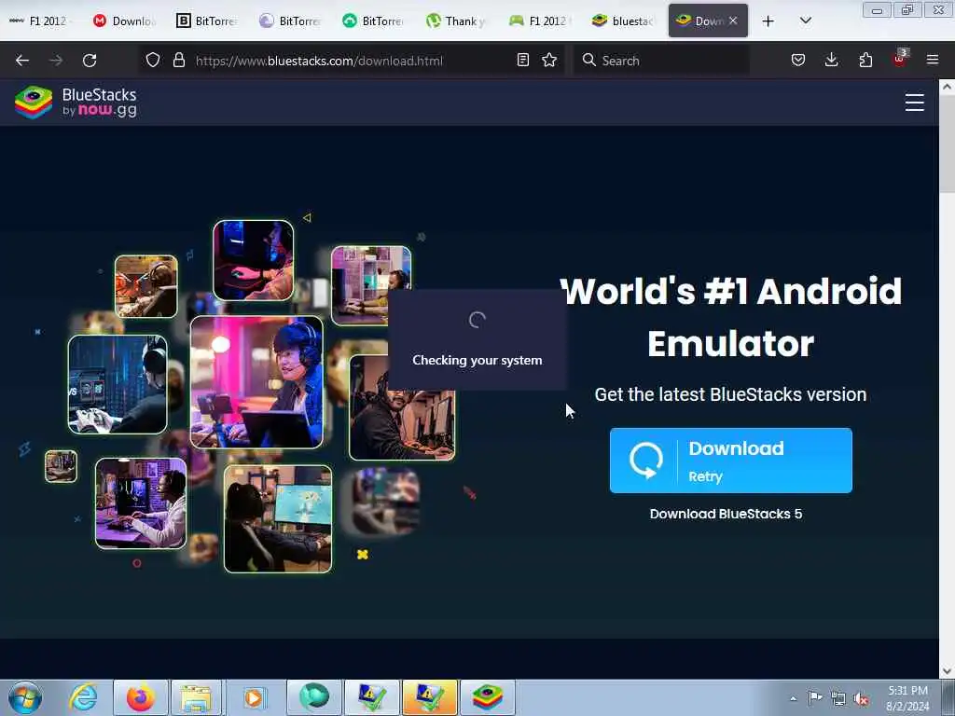The image size is (955, 716).
Task: Switch to the Download tab with red icon
Action: (x=126, y=21)
